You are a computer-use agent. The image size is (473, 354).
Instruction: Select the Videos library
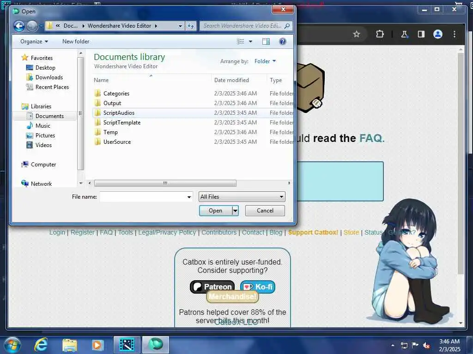(43, 145)
